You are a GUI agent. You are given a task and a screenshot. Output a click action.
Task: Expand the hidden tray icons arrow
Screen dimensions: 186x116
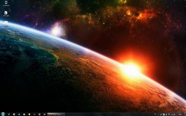[x=158, y=114]
